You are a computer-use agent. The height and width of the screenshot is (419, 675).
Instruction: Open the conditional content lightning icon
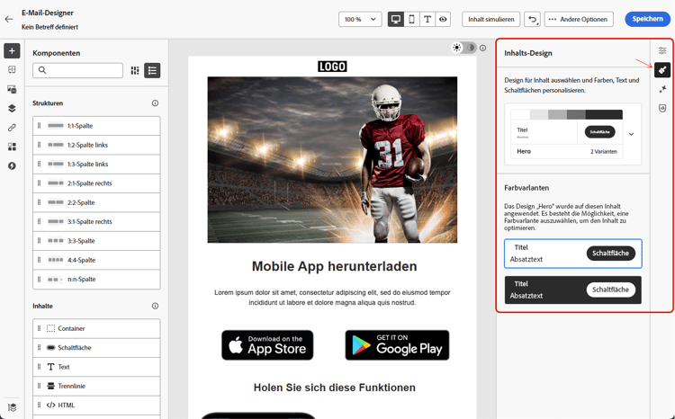(12, 165)
